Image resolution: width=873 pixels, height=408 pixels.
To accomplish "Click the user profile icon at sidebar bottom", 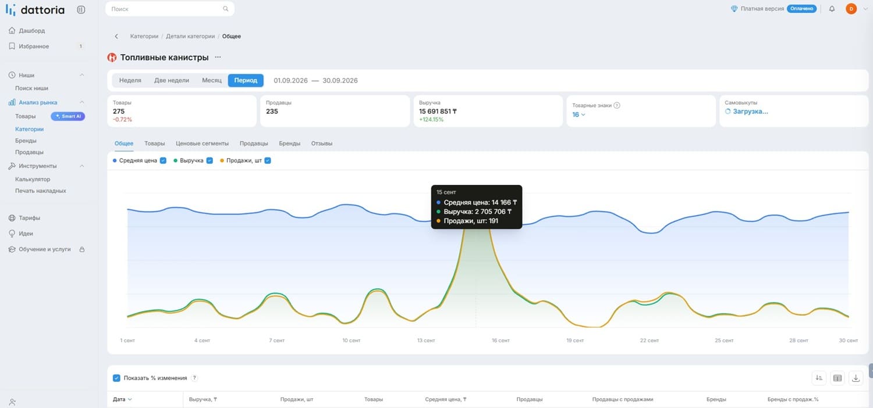I will [13, 402].
